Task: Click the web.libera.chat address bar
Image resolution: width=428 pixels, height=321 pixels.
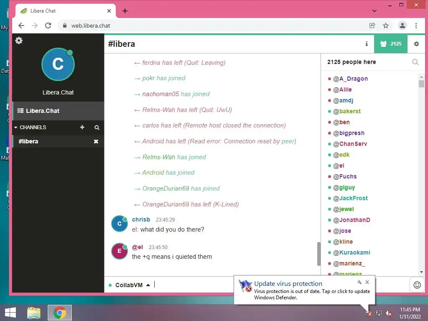Action: click(213, 25)
